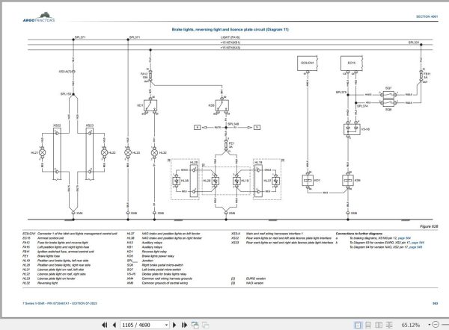This screenshot has width=449, height=330.
Task: Enable two-page continuous scrolling view
Action: tap(389, 325)
